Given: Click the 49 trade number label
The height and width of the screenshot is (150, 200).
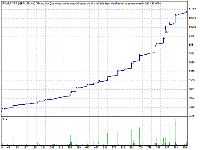Looking at the screenshot, I should [8, 147].
